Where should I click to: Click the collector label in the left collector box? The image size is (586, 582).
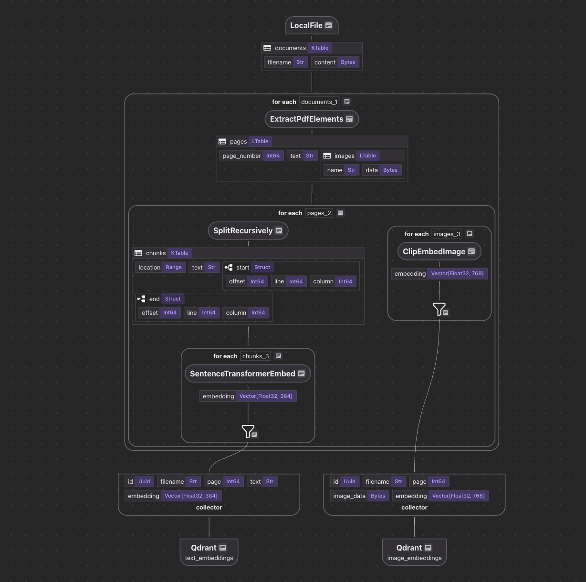tap(209, 507)
